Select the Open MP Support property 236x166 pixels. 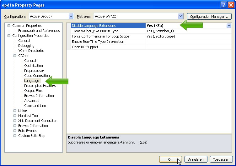[85, 47]
